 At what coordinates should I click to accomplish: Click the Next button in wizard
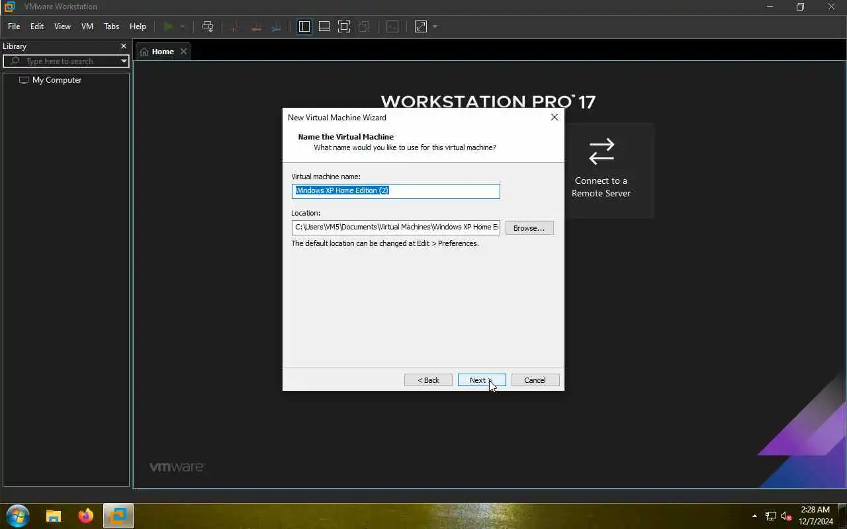pos(482,380)
